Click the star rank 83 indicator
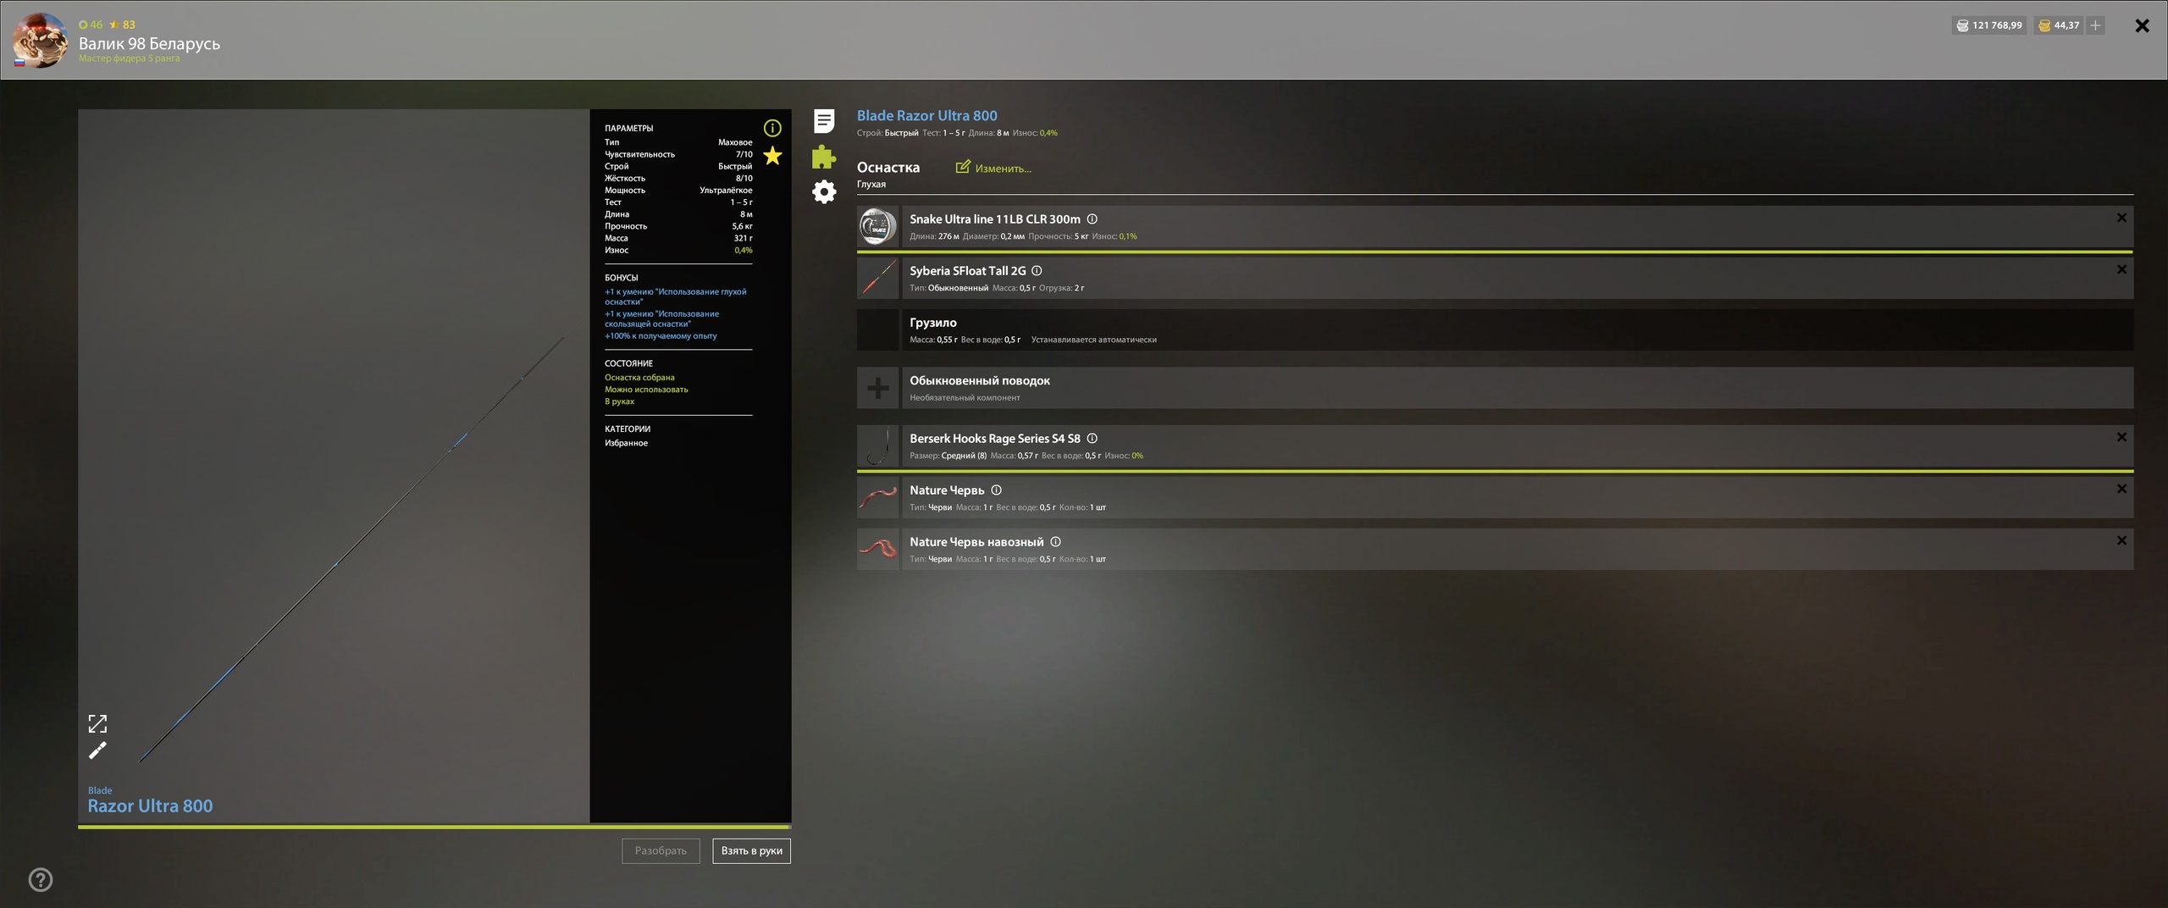Viewport: 2168px width, 908px height. pyautogui.click(x=122, y=25)
